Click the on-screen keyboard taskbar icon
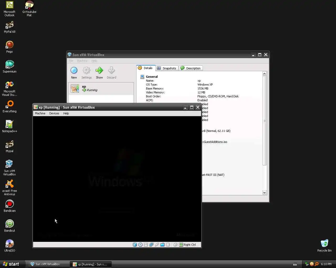The width and height of the screenshot is (336, 268). (295, 264)
